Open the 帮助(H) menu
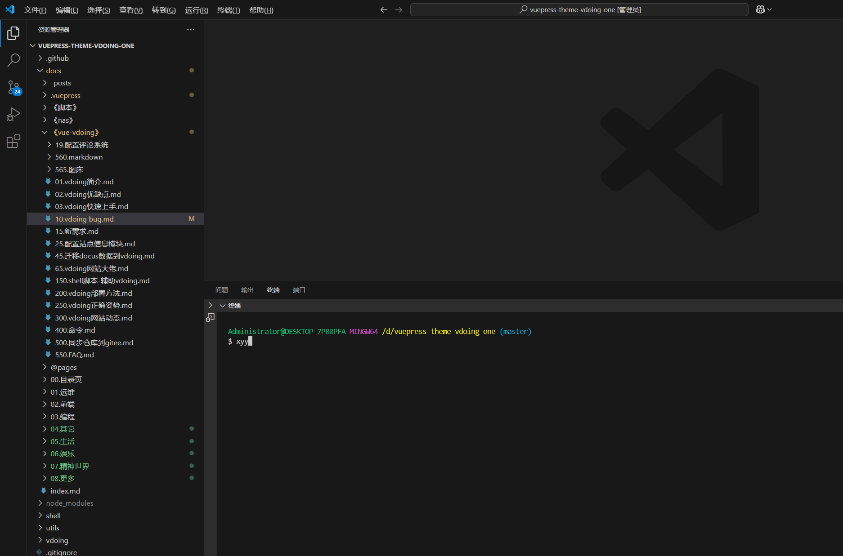 261,10
